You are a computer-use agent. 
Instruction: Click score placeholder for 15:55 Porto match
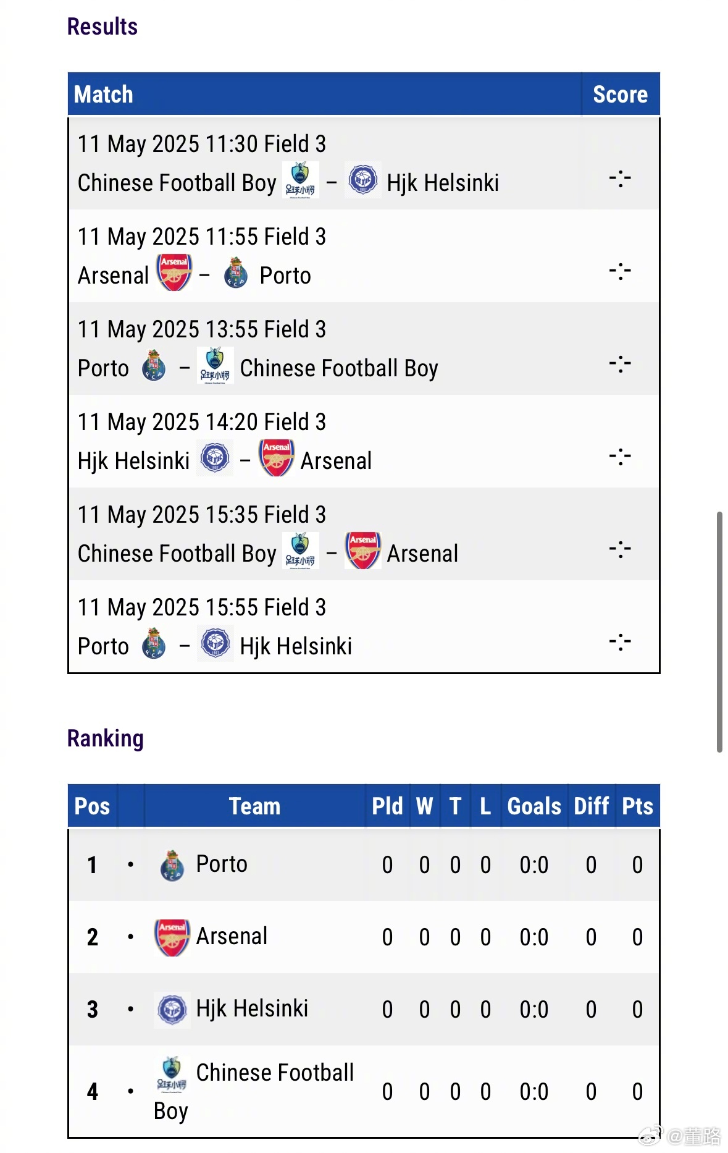click(x=620, y=642)
